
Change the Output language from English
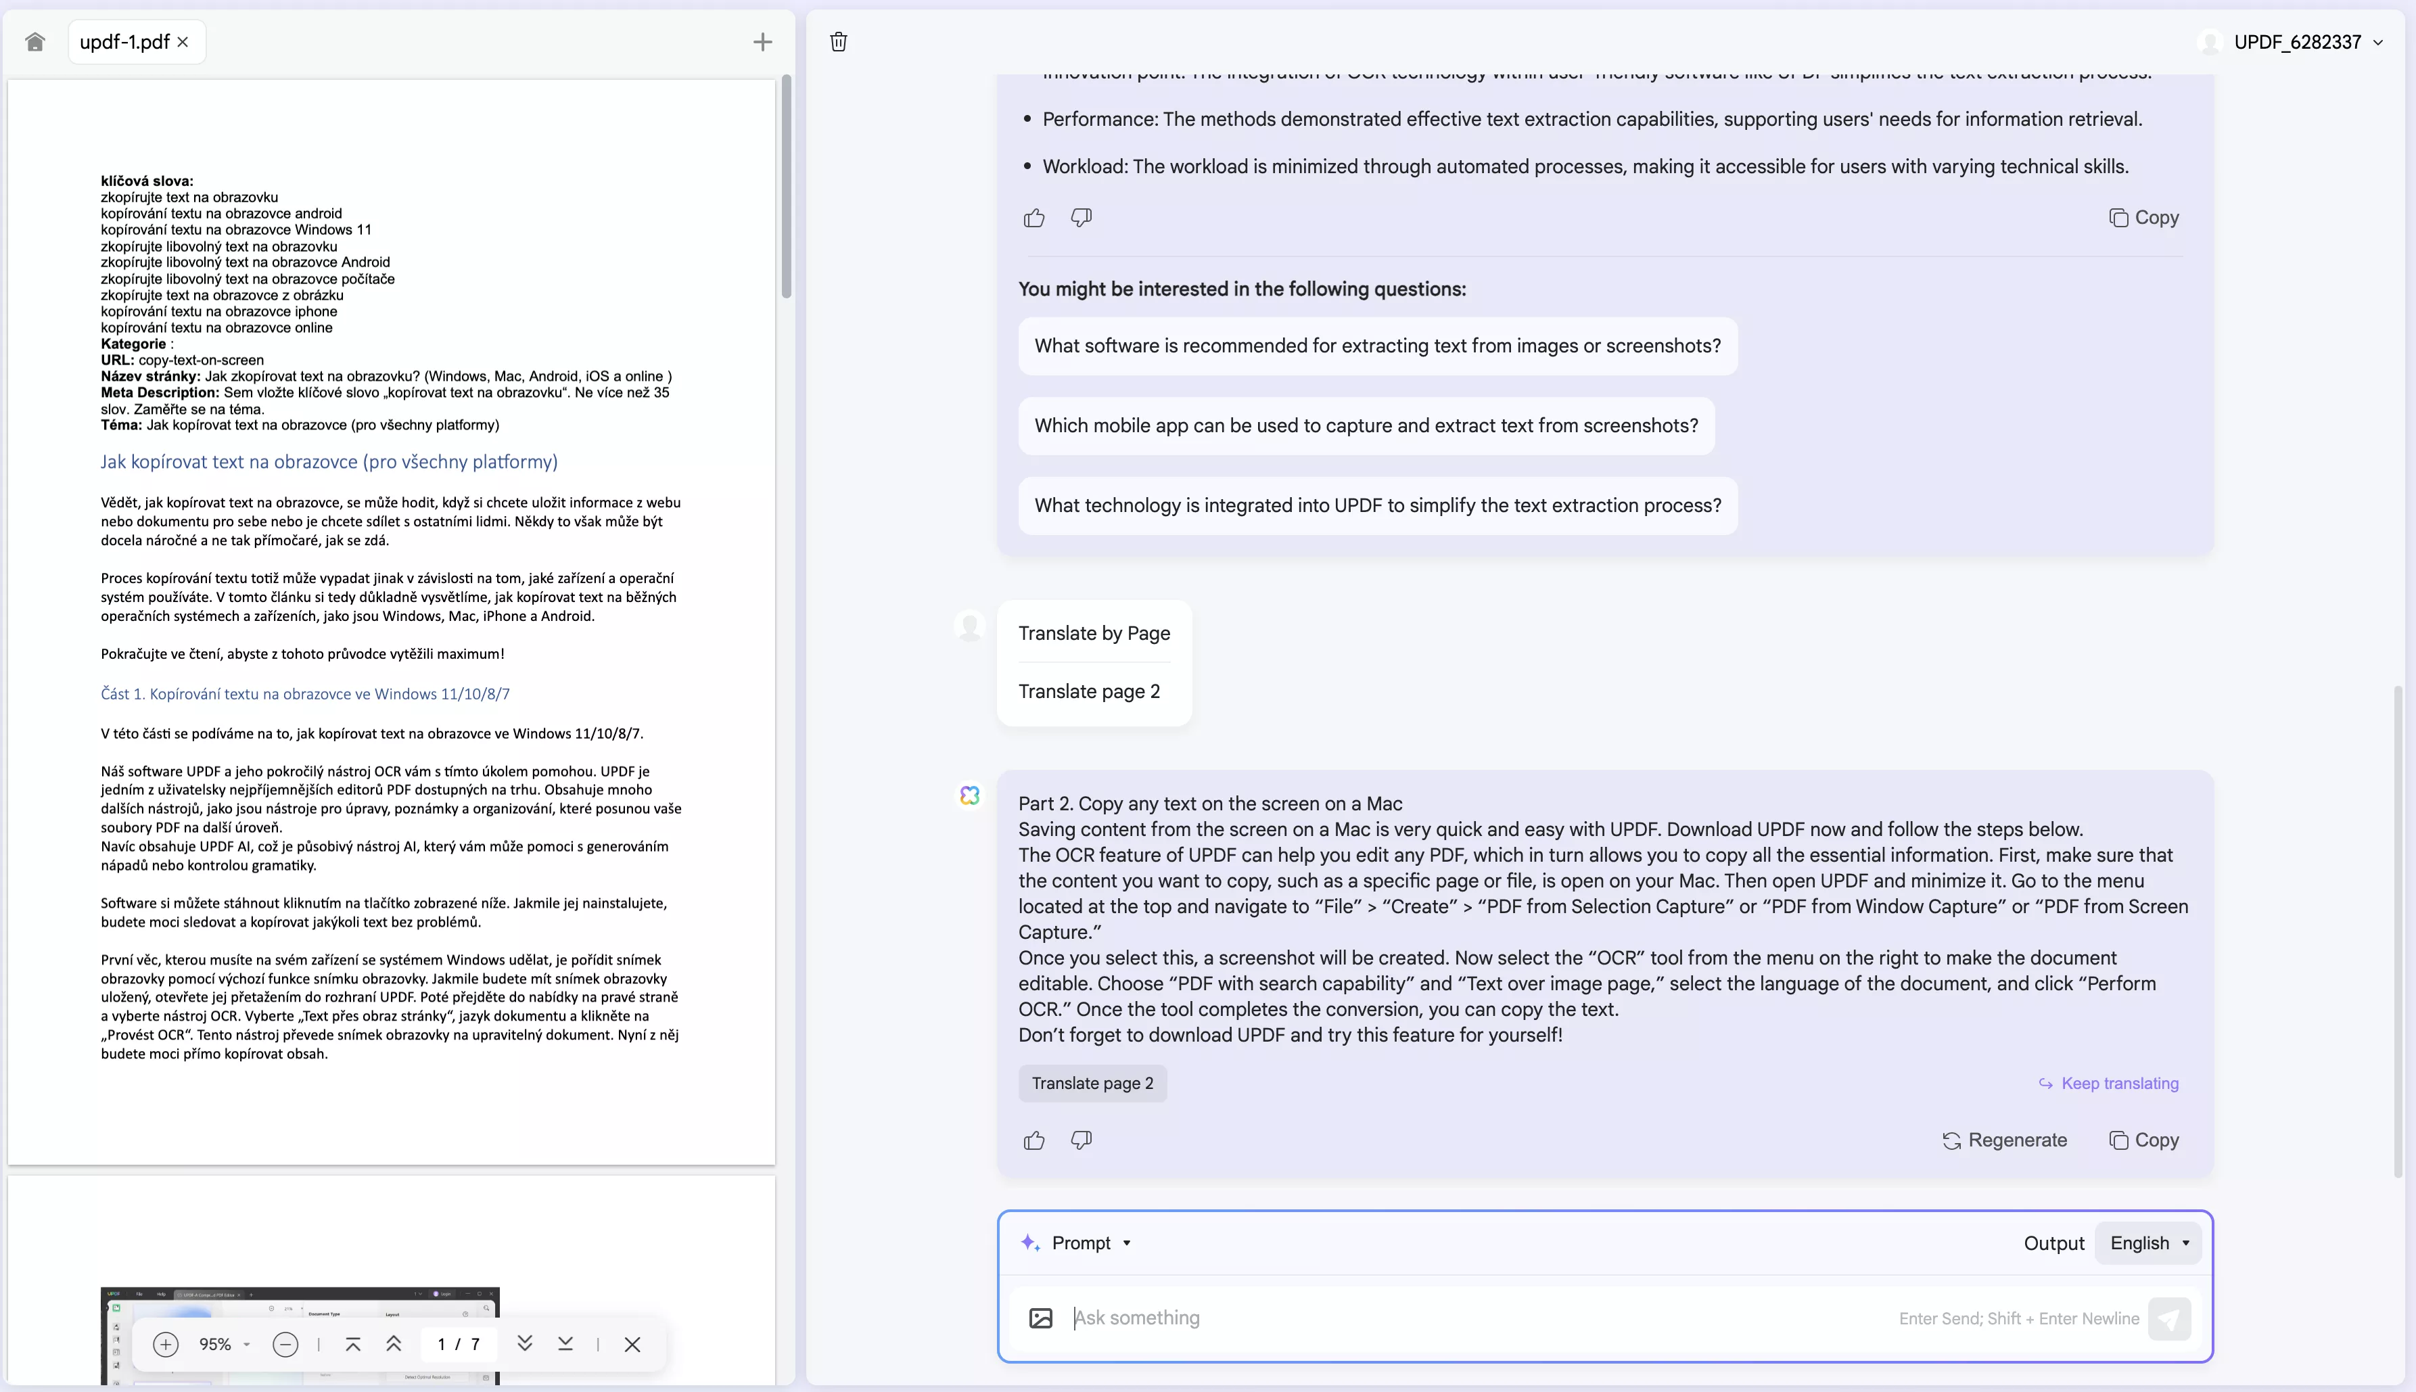2147,1242
